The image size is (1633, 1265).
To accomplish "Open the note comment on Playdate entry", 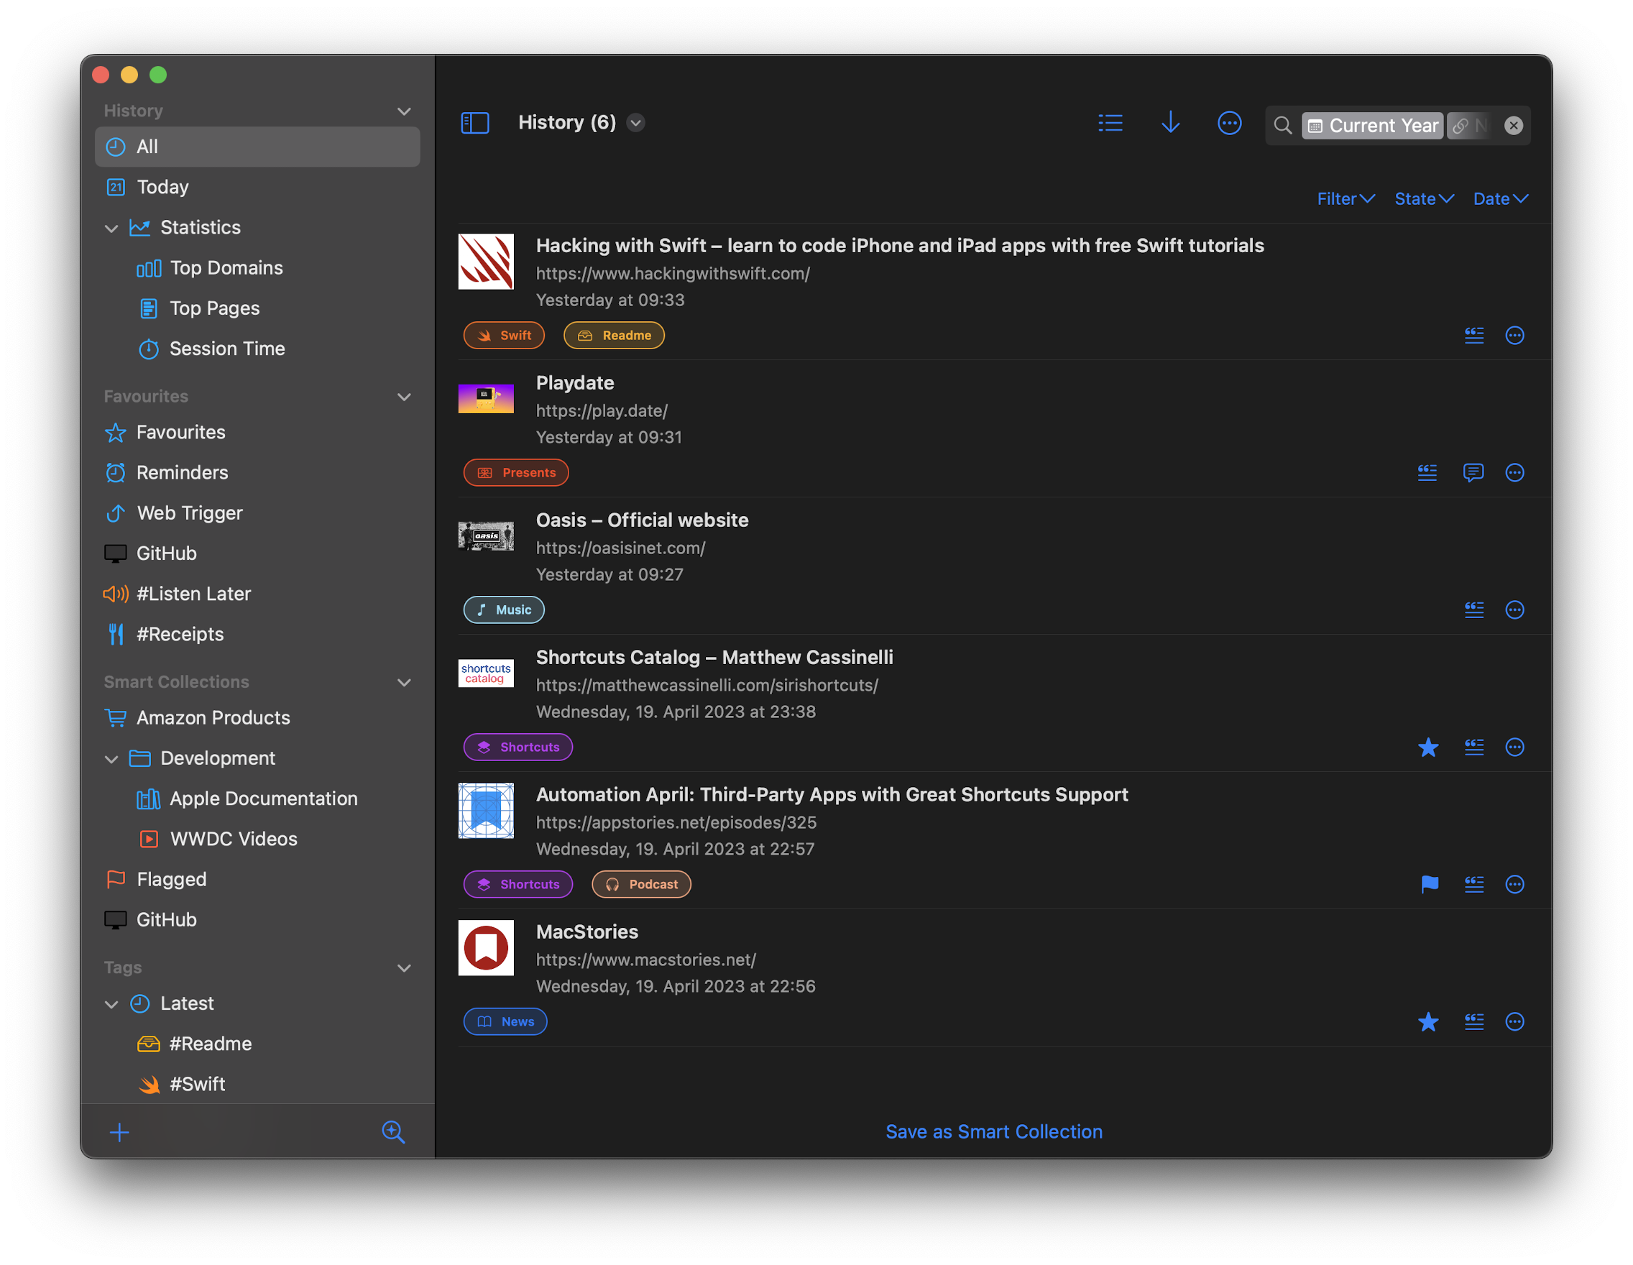I will click(1473, 472).
